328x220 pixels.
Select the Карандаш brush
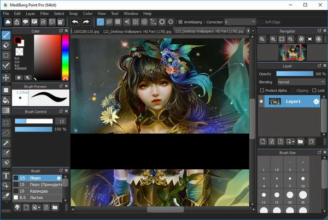[x=38, y=191]
